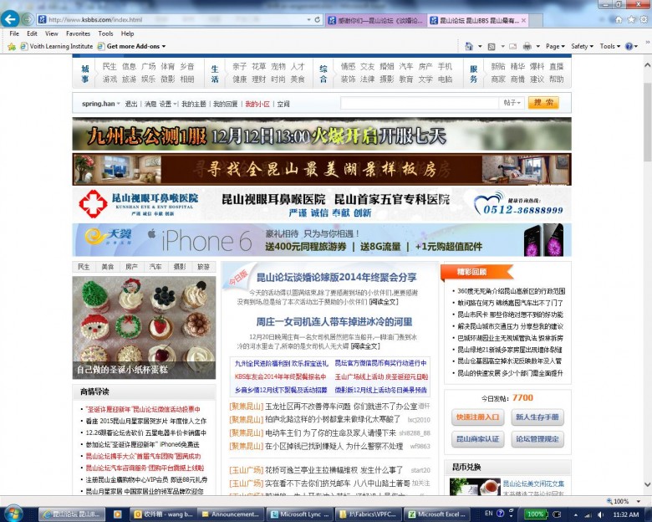The height and width of the screenshot is (522, 652).
Task: Click the blue Help question icon
Action: pyautogui.click(x=629, y=46)
